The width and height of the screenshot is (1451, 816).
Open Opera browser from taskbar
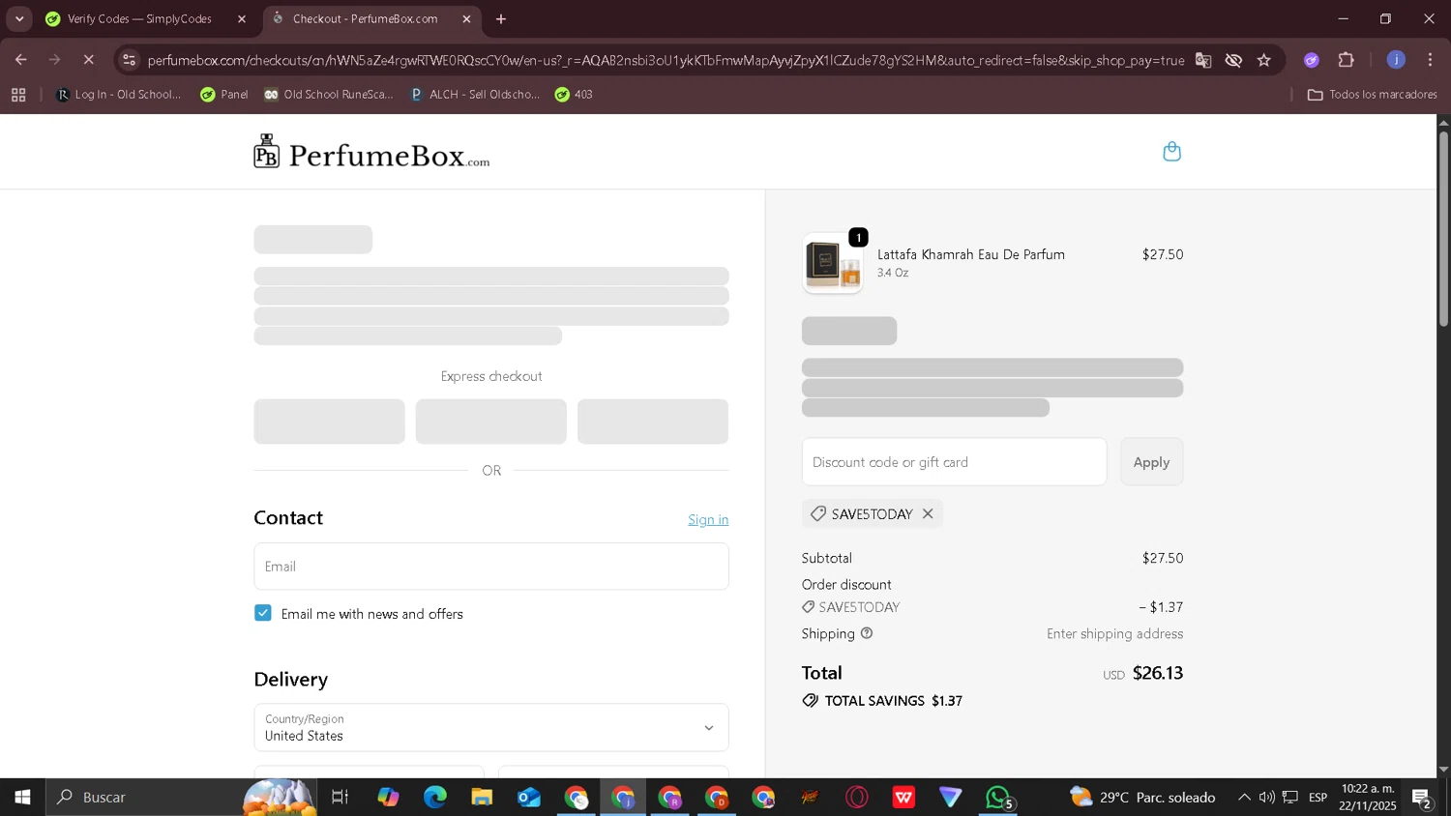pyautogui.click(x=857, y=798)
